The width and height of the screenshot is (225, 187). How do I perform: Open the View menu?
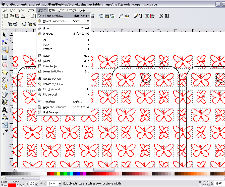click(21, 10)
